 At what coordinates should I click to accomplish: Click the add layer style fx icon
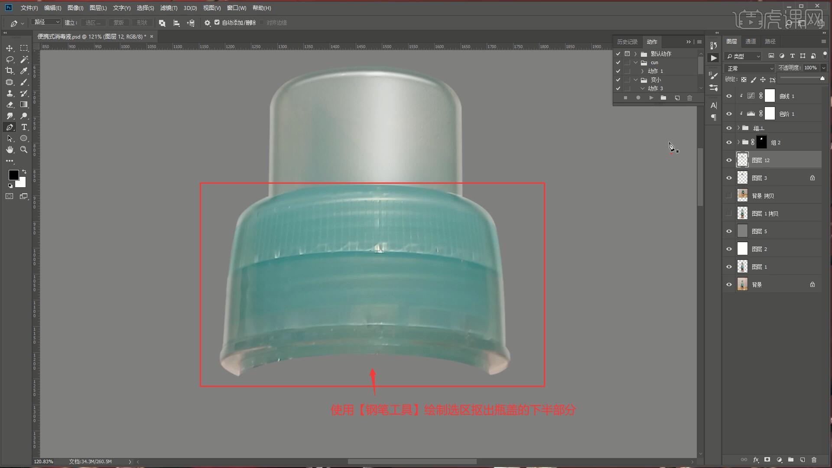tap(756, 460)
